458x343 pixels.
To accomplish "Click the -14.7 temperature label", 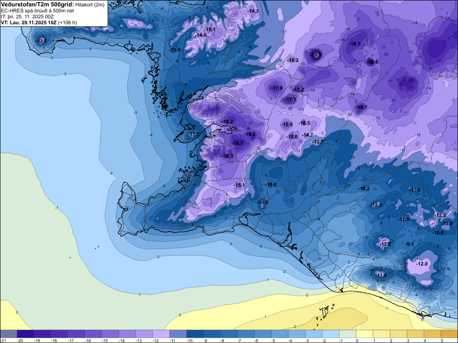I will click(307, 135).
